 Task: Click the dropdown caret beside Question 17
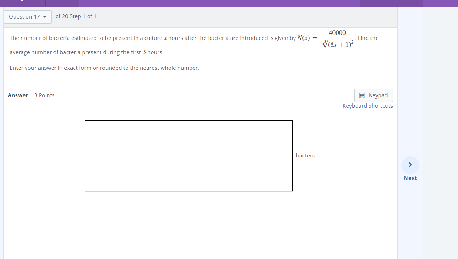[x=45, y=16]
